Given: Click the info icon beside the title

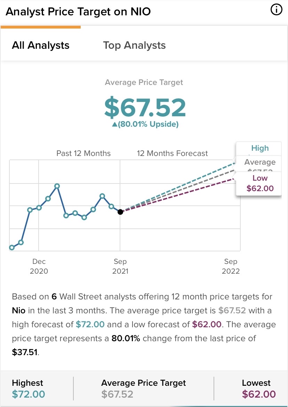Looking at the screenshot, I should coord(276,10).
